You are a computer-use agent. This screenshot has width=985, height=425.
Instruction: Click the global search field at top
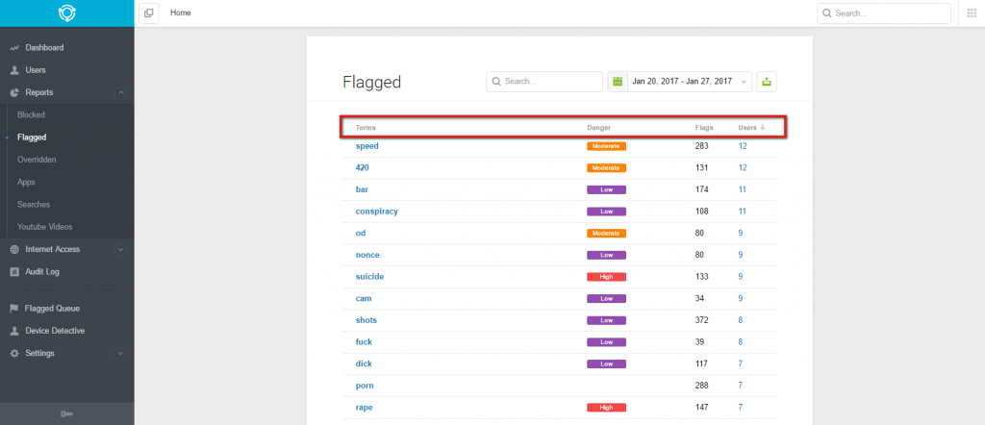[x=884, y=13]
